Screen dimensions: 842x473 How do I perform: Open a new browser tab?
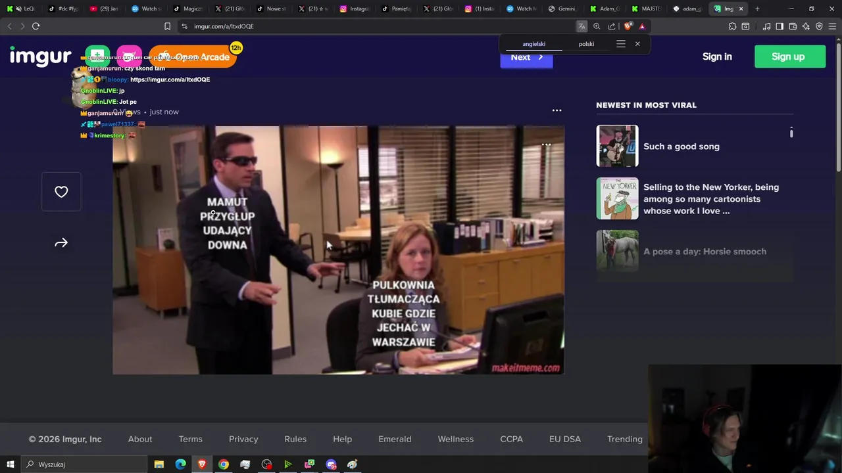pos(757,9)
